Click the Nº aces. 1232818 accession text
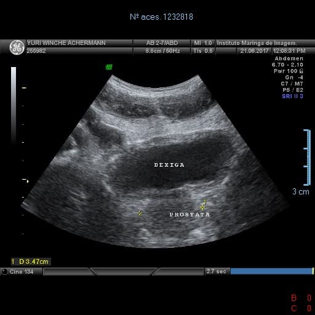The image size is (315, 315). (x=161, y=17)
